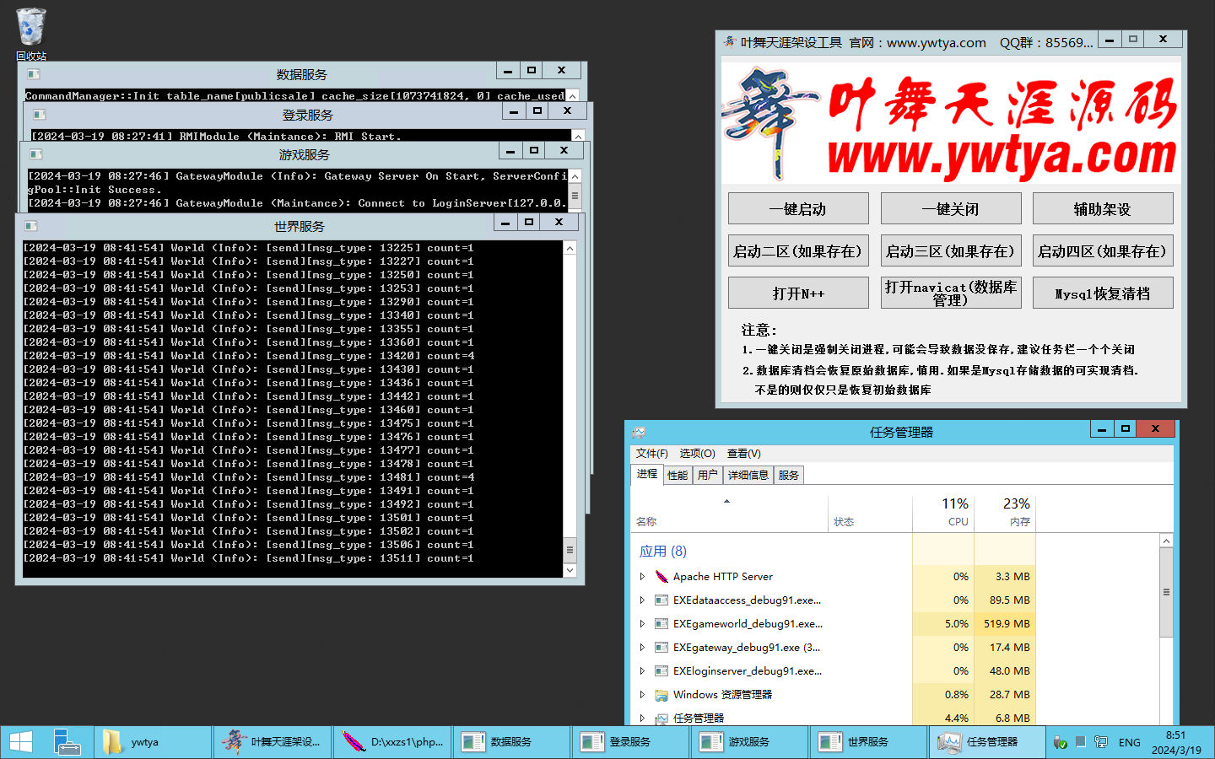1215x759 pixels.
Task: Switch to the 用户 tab
Action: [708, 476]
